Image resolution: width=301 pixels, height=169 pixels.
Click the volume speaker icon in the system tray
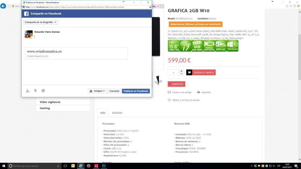[274, 166]
